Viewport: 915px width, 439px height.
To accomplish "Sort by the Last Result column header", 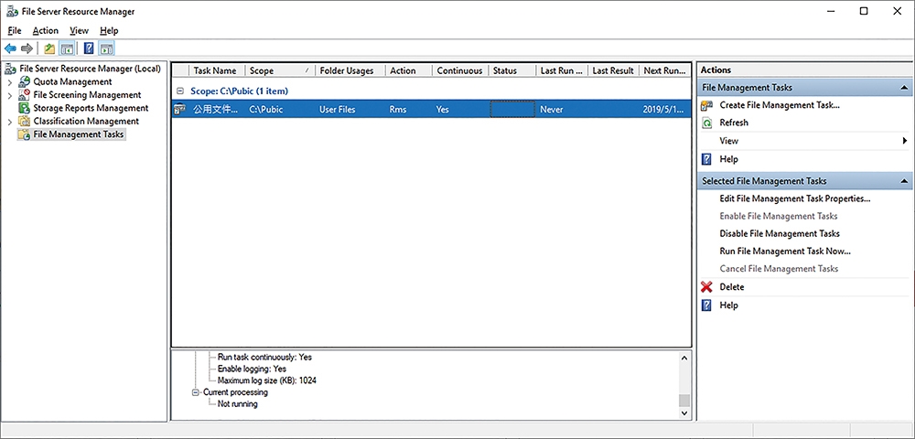I will tap(614, 70).
